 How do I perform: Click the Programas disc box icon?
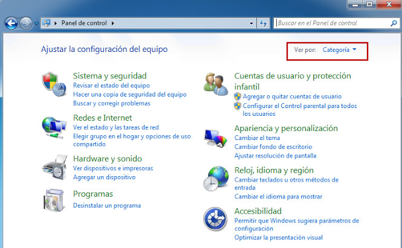(53, 200)
